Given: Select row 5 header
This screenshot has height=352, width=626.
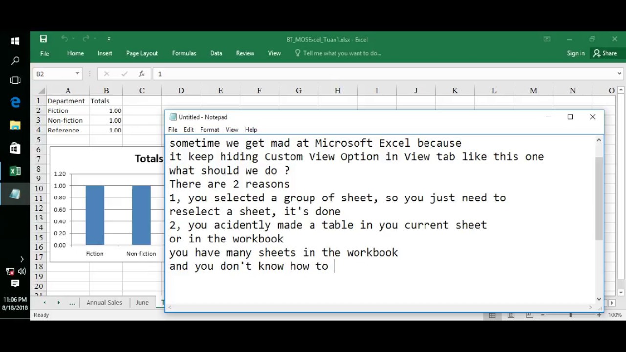Looking at the screenshot, I should pos(38,140).
